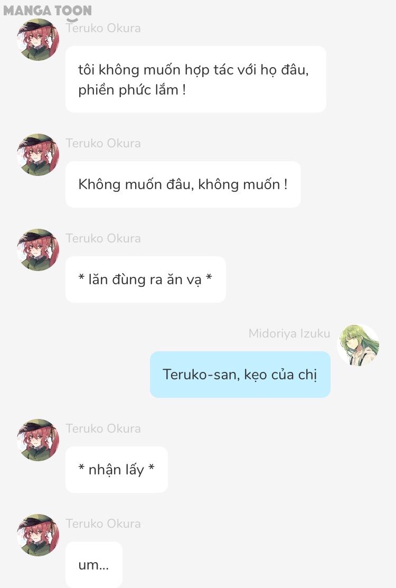Click Teruko Okura name above 'um...' message
This screenshot has height=588, width=396.
tap(103, 524)
